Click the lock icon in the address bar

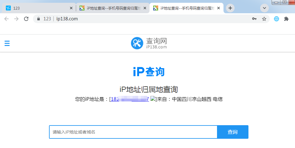tap(39, 19)
